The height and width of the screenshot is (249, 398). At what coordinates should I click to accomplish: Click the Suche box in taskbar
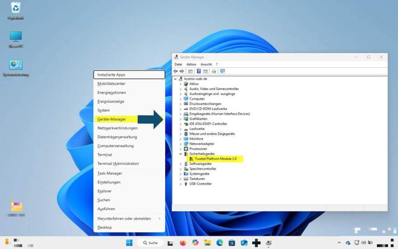[150, 243]
